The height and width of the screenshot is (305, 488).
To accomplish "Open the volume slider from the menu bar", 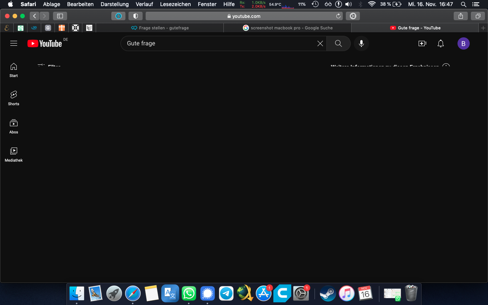I will (x=348, y=5).
